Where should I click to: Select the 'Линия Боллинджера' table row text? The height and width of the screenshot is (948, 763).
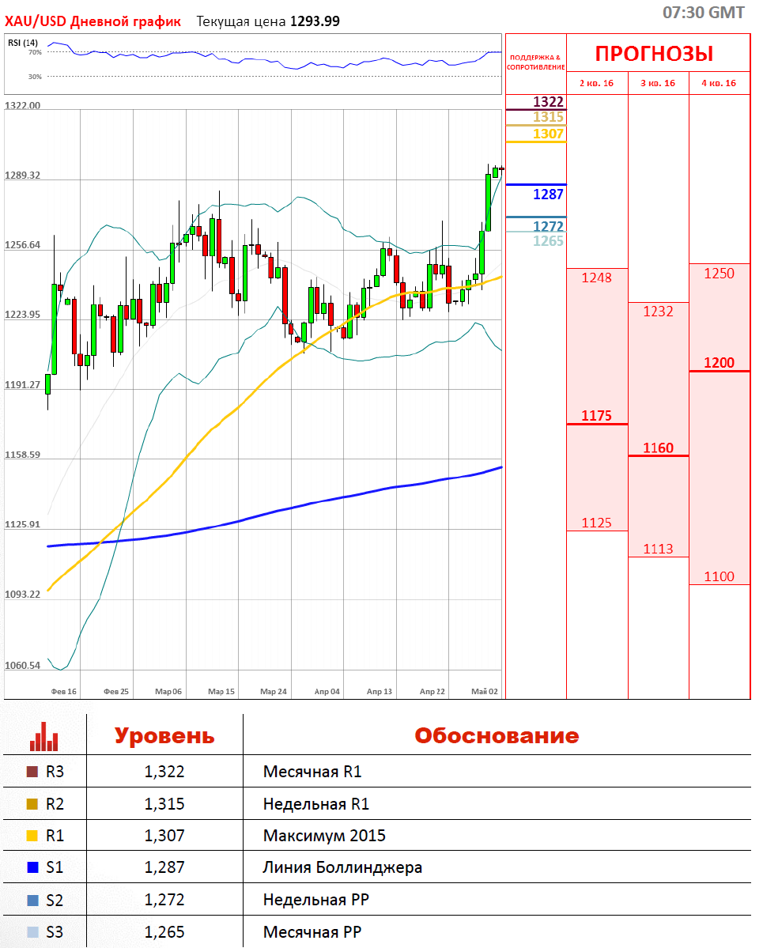(342, 867)
